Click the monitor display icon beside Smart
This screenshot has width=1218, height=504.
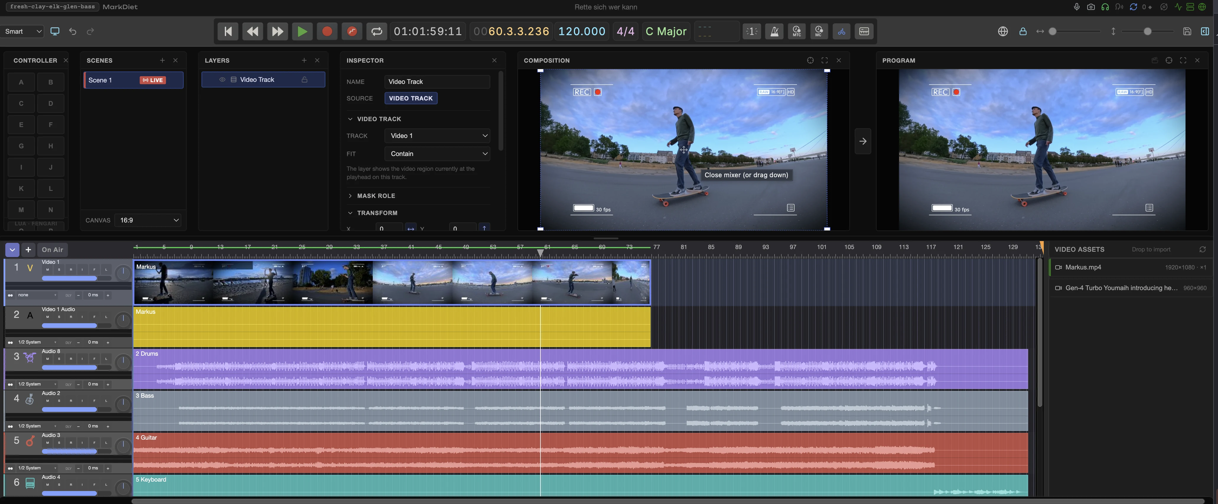click(55, 31)
